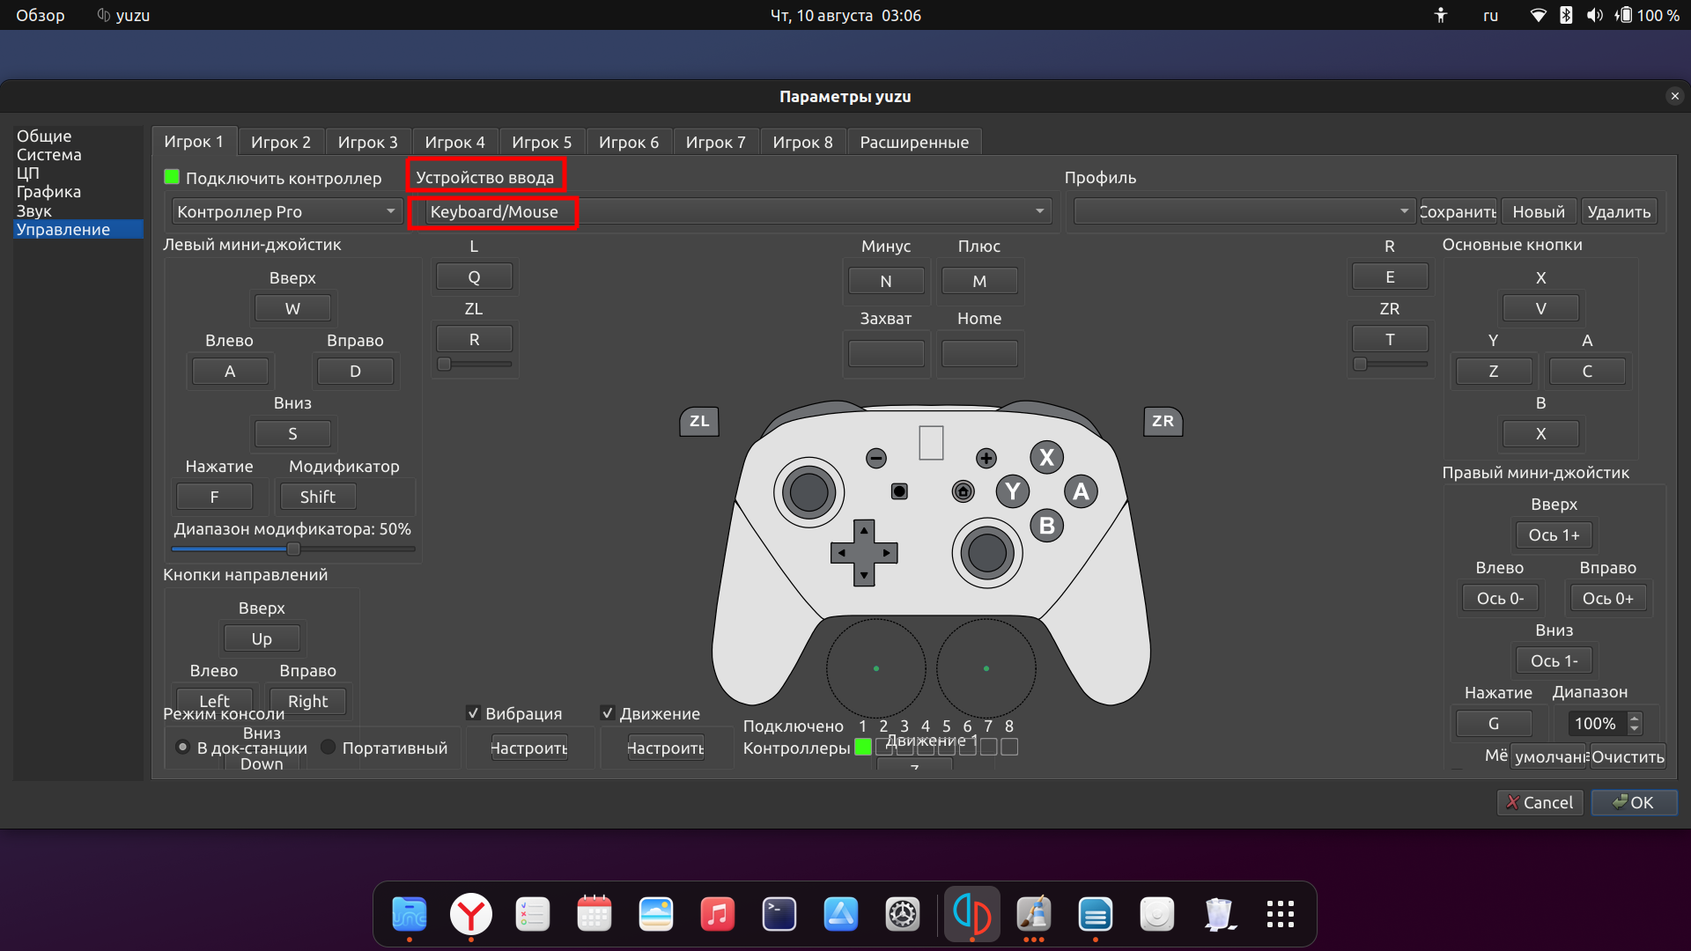Click Настроить under Вибрация

[x=529, y=748]
